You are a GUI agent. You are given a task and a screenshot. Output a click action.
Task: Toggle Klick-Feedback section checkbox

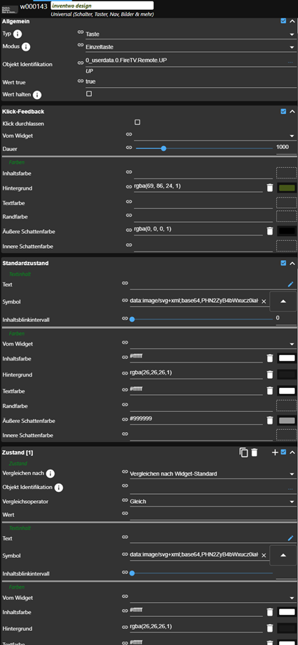point(283,111)
